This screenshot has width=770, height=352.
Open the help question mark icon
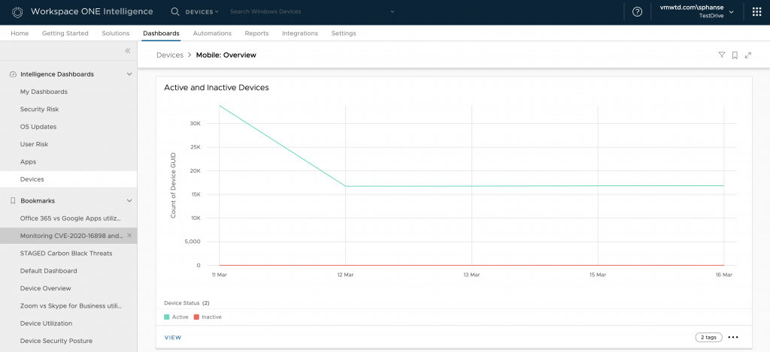coord(638,12)
